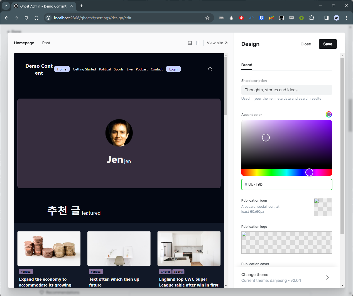Click the bookmark star in the address bar
This screenshot has height=296, width=353.
tap(207, 18)
